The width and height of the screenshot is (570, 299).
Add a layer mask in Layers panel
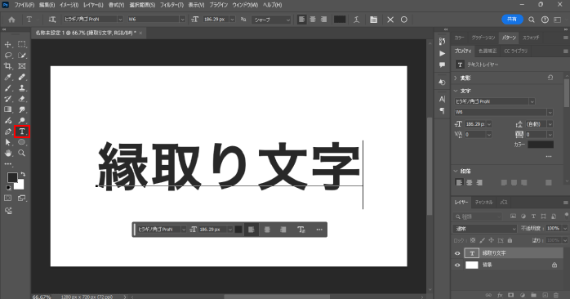tap(510, 295)
